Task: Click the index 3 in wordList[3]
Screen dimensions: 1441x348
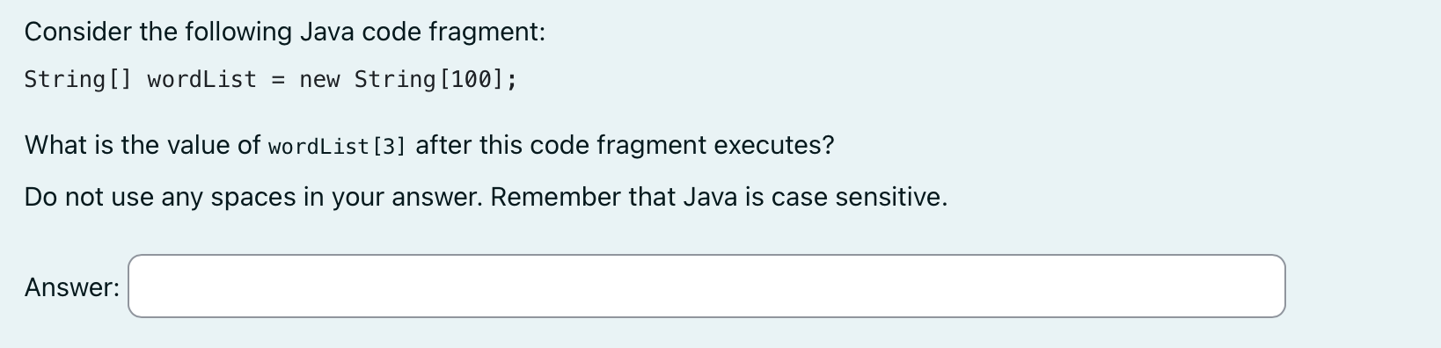Action: click(390, 147)
